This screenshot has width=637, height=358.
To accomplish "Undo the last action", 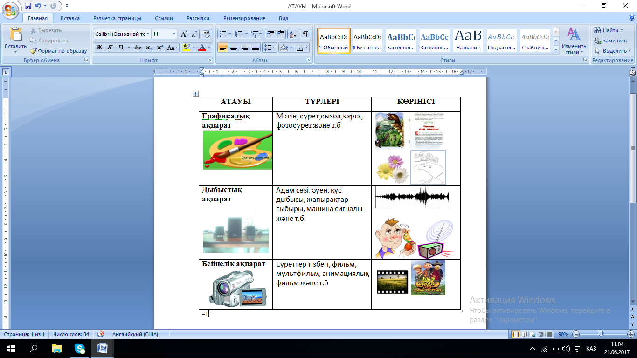I will click(38, 7).
